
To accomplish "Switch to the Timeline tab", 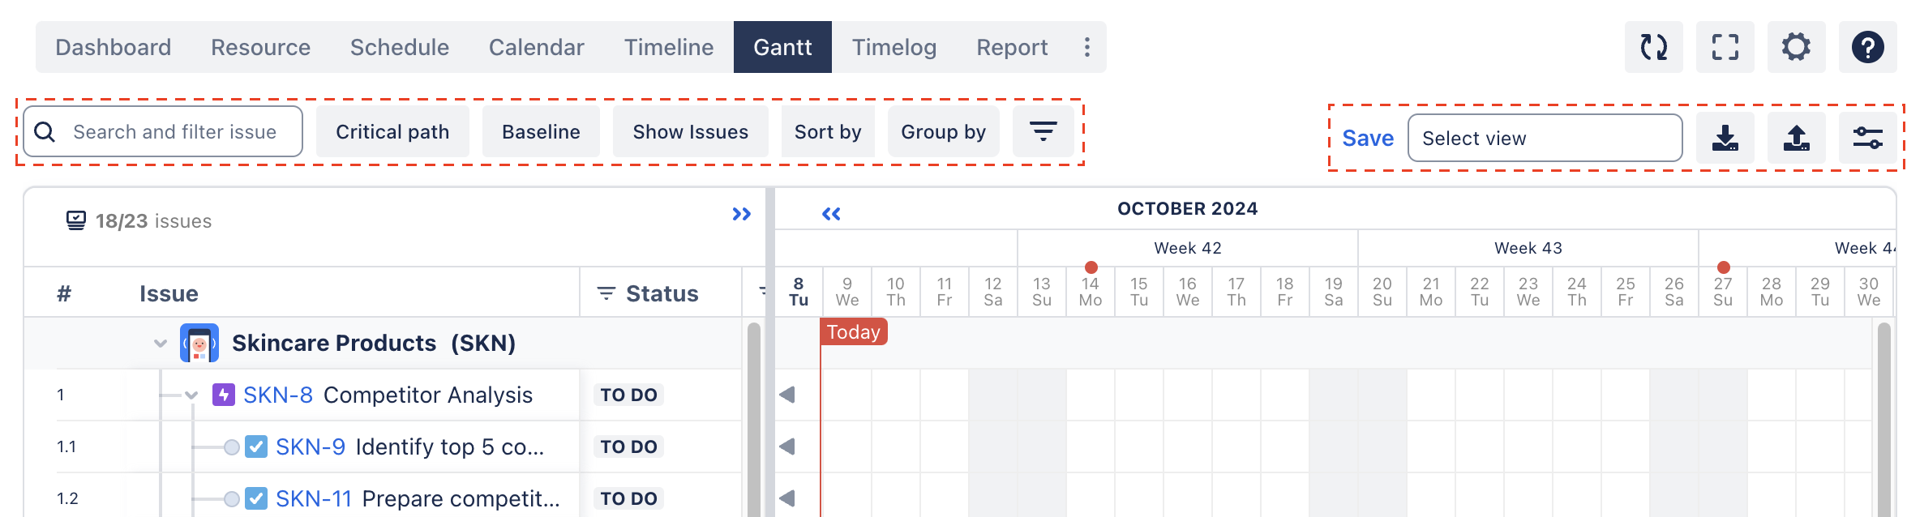I will coord(669,47).
